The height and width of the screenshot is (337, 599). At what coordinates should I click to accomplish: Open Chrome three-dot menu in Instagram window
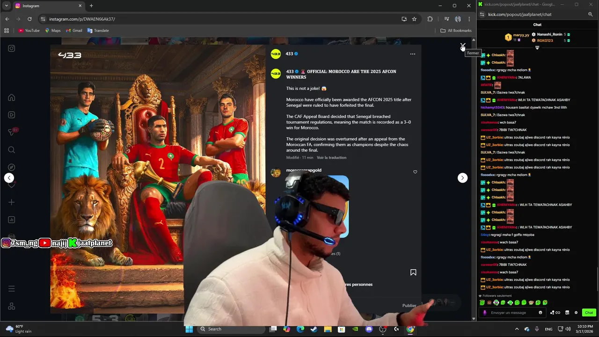pos(469,19)
